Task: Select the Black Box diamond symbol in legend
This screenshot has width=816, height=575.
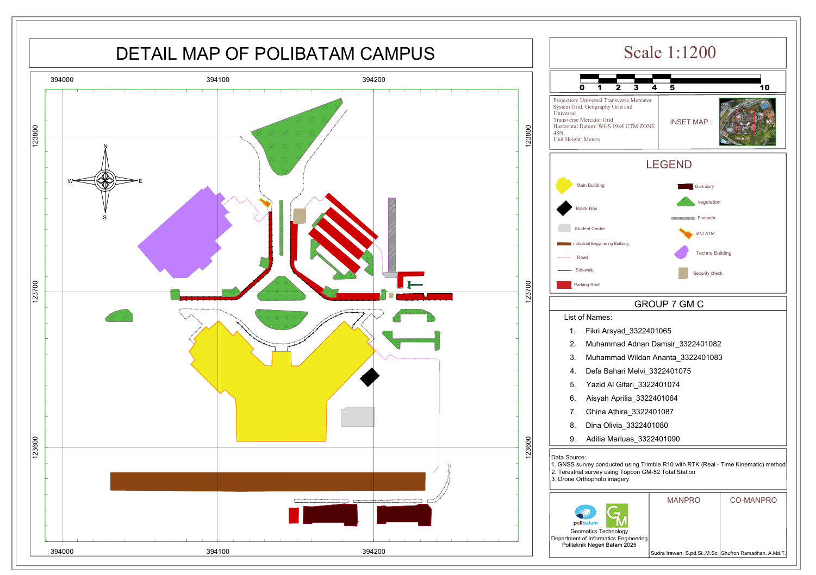Action: (x=564, y=208)
